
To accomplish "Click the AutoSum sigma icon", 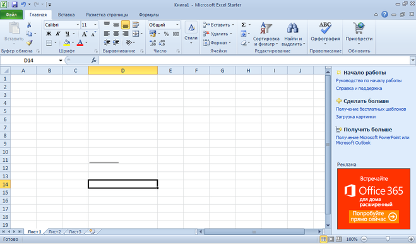I will tap(243, 25).
